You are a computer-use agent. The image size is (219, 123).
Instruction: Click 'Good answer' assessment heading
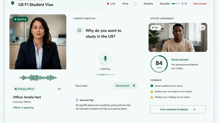coord(180,60)
